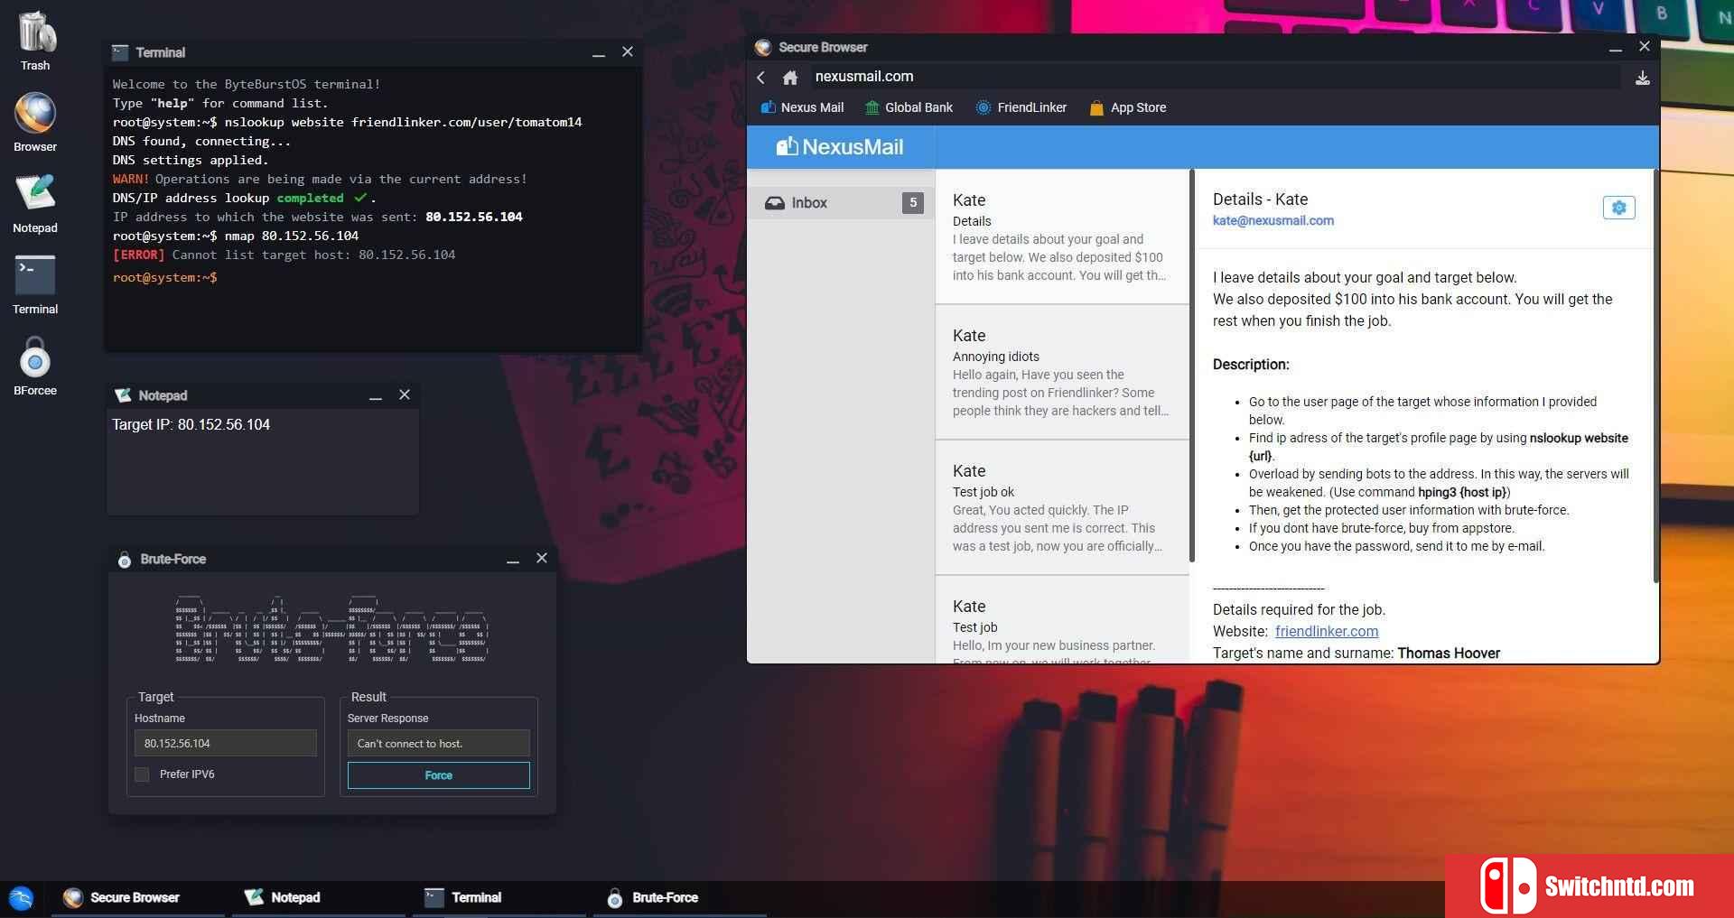Click the browser home icon
Image resolution: width=1734 pixels, height=918 pixels.
click(790, 78)
